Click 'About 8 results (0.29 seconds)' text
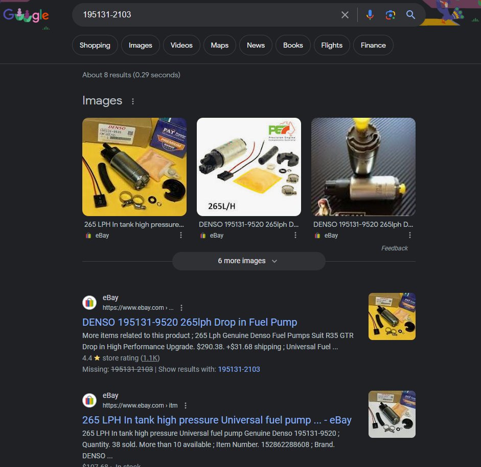The image size is (481, 467). 131,75
